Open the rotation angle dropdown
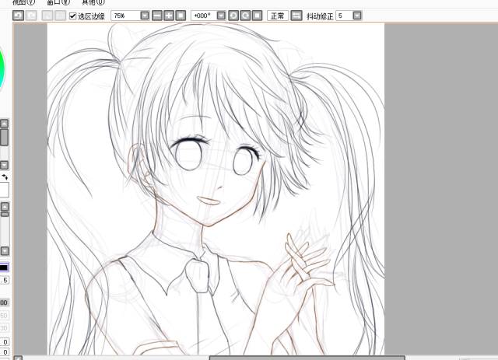Image resolution: width=498 pixels, height=360 pixels. coord(221,16)
